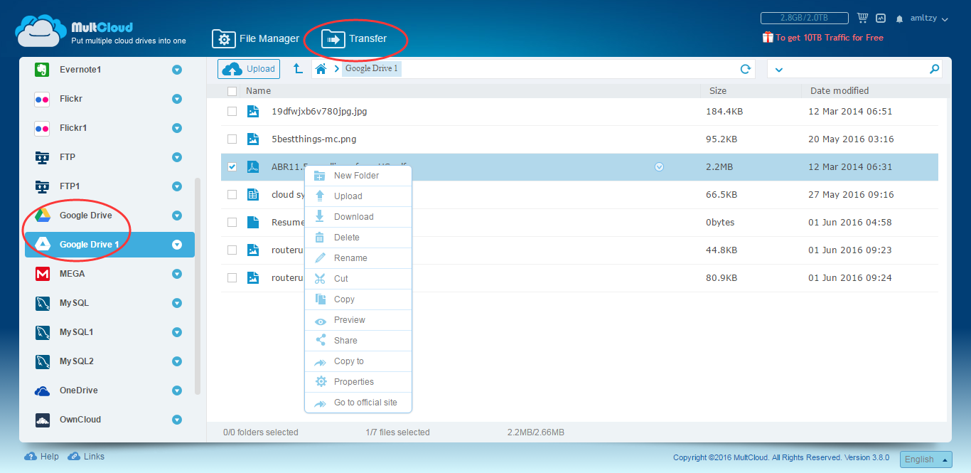Screen dimensions: 971x473
Task: Open the Transfer section
Action: (x=354, y=39)
